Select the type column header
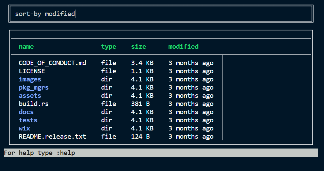Image resolution: width=324 pixels, height=171 pixels. click(109, 47)
